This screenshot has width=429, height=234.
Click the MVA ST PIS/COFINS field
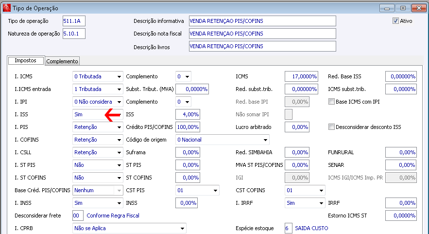click(297, 165)
